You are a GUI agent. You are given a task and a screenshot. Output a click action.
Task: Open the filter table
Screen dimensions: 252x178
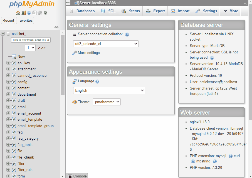21,164
